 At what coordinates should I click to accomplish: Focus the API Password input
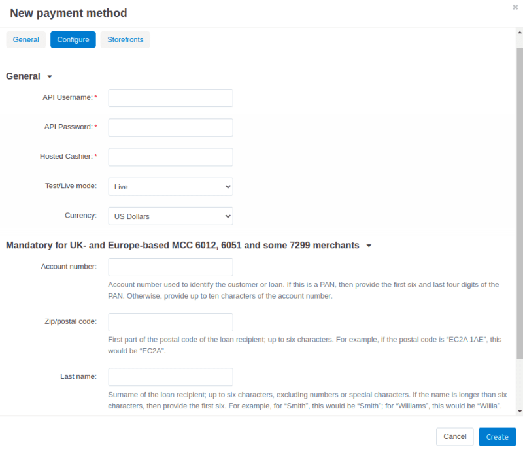(171, 127)
